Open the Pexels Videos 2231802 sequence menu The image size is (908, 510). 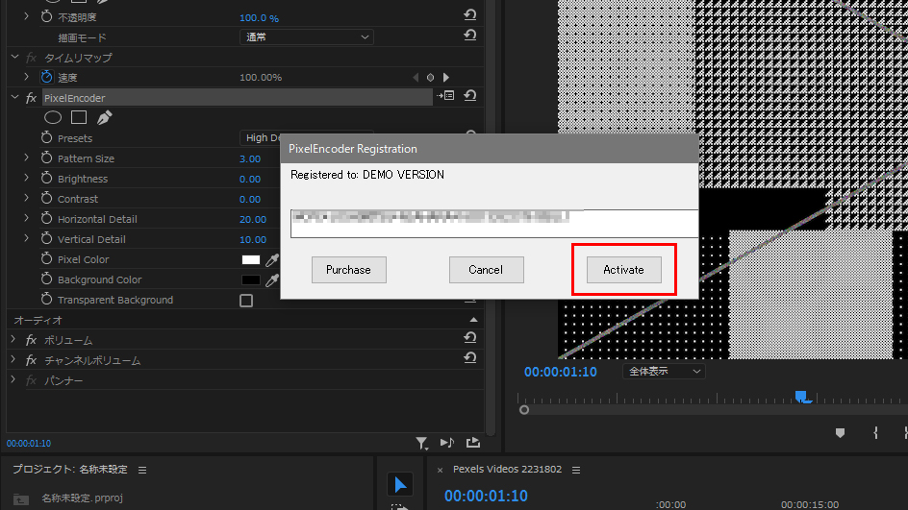[x=576, y=470]
